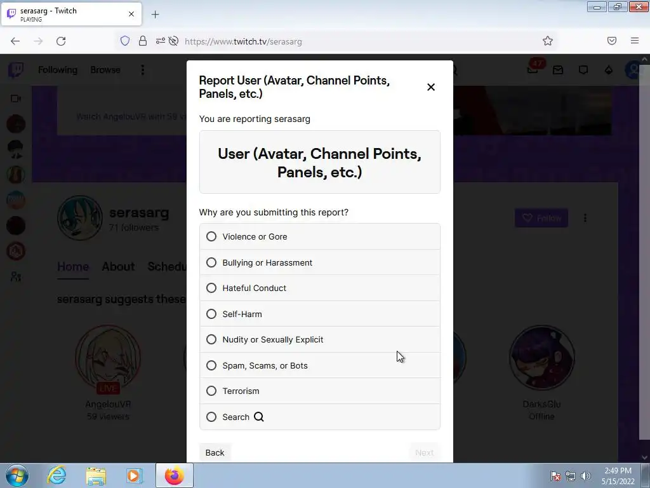
Task: Click the autoplay blocked icon in address bar
Action: point(174,41)
